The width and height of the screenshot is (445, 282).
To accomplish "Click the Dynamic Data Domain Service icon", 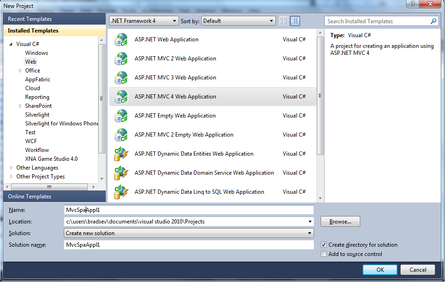I will point(121,173).
